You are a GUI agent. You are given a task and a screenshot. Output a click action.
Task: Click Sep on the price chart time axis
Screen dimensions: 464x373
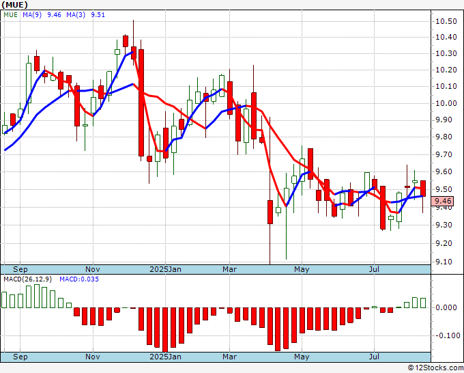tap(20, 269)
